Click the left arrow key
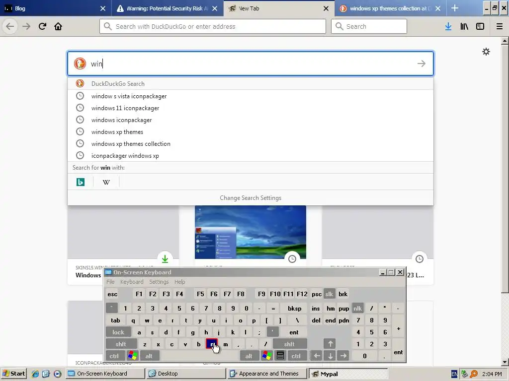 [x=317, y=356]
